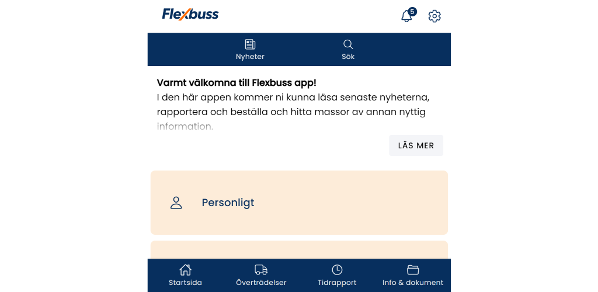The width and height of the screenshot is (598, 292).
Task: Click the person icon in Personligt card
Action: coord(176,203)
